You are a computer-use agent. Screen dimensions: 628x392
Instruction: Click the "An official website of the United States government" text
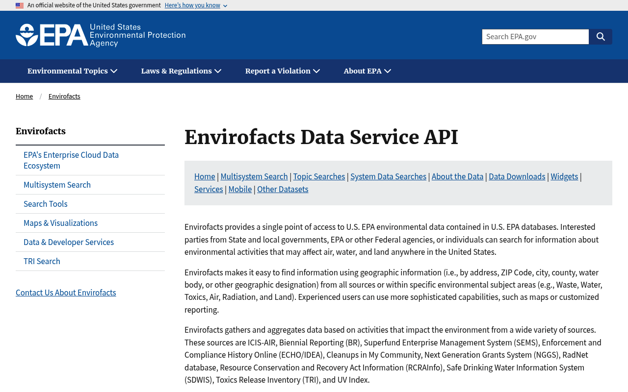tap(94, 5)
